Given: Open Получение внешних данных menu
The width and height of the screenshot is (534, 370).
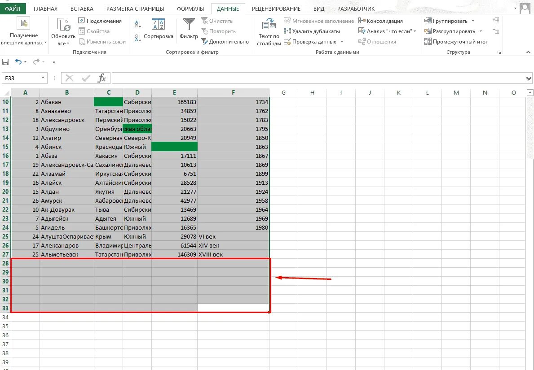Looking at the screenshot, I should click(23, 31).
